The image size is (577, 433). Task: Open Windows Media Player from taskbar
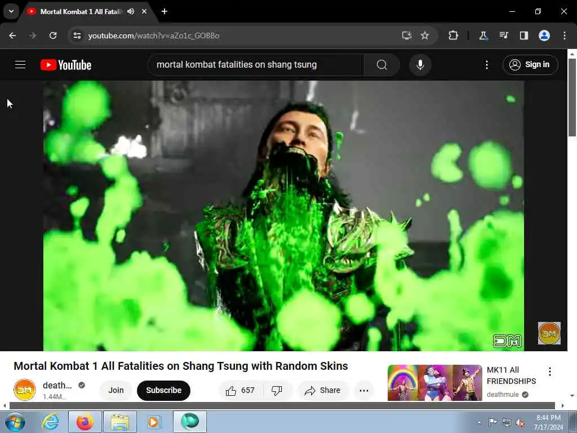tap(154, 422)
